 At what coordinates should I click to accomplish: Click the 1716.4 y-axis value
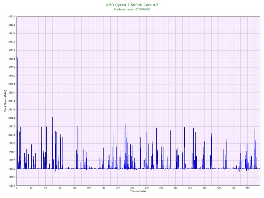(x=12, y=152)
